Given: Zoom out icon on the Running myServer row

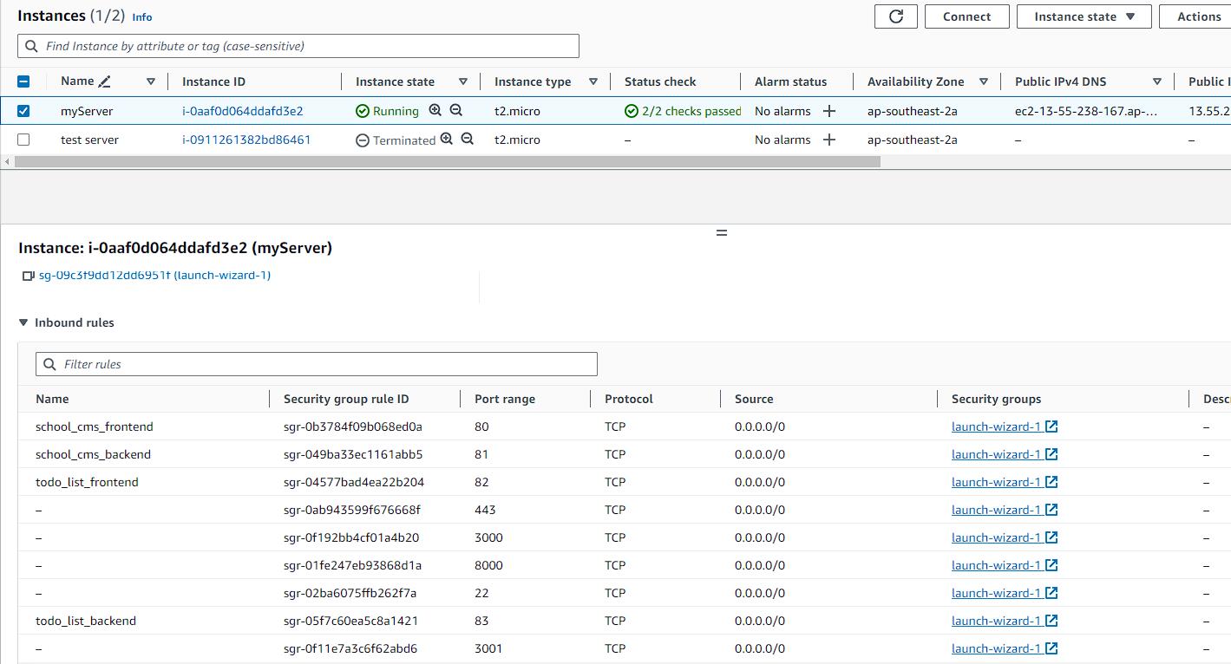Looking at the screenshot, I should pos(456,110).
